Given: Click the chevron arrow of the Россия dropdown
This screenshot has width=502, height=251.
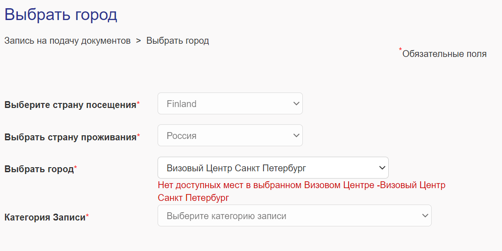Looking at the screenshot, I should point(296,135).
